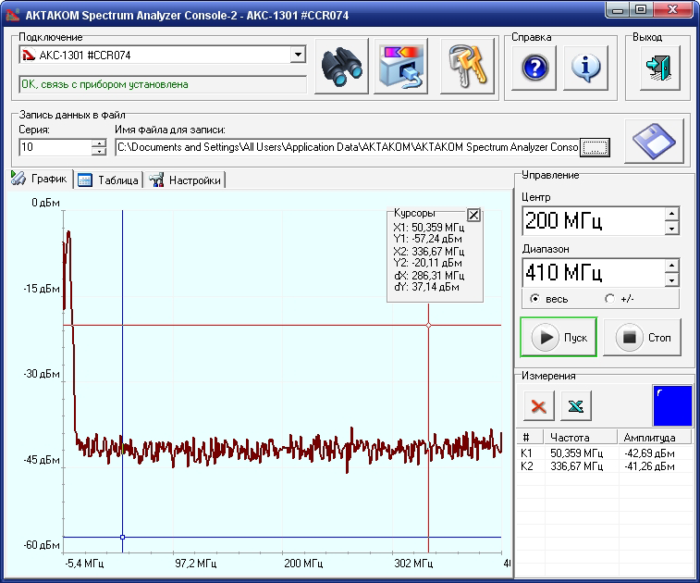
Task: Click the Диапазон 410 МГц input field
Action: point(594,272)
